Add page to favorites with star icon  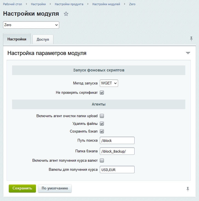66,14
